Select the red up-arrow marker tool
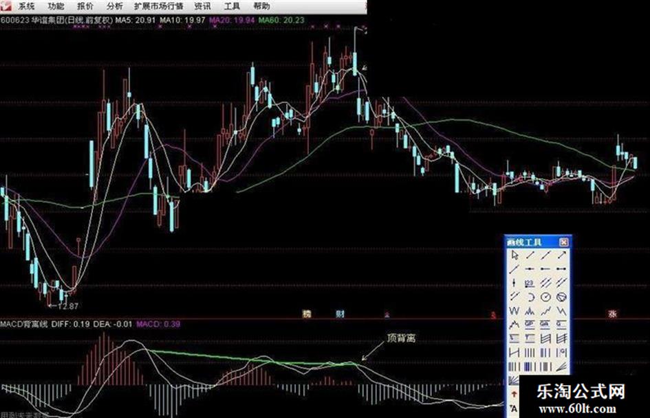The height and width of the screenshot is (418, 650). (514, 393)
